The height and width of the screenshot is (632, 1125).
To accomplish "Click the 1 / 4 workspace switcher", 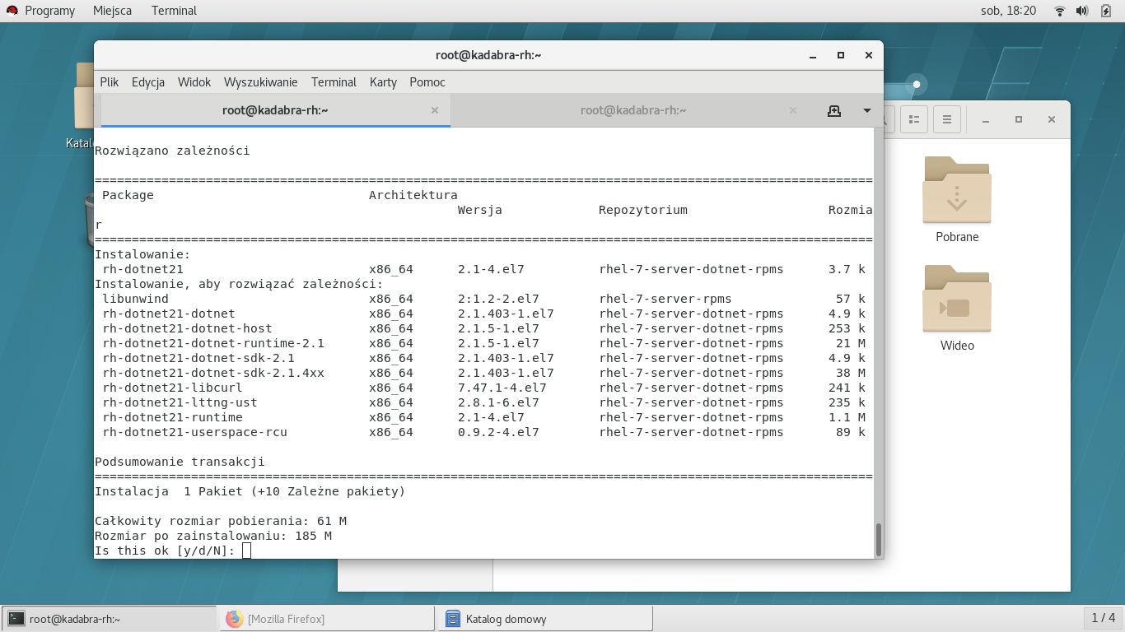I will (x=1103, y=618).
